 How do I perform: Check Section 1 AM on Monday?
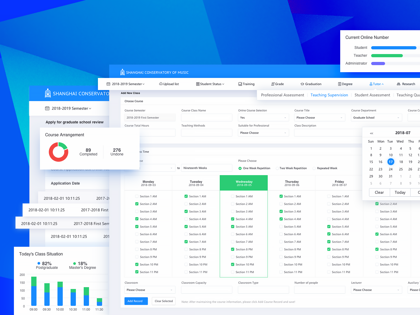137,196
